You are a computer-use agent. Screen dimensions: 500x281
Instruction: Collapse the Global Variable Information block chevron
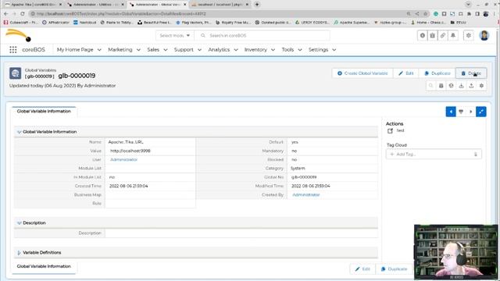[19, 132]
